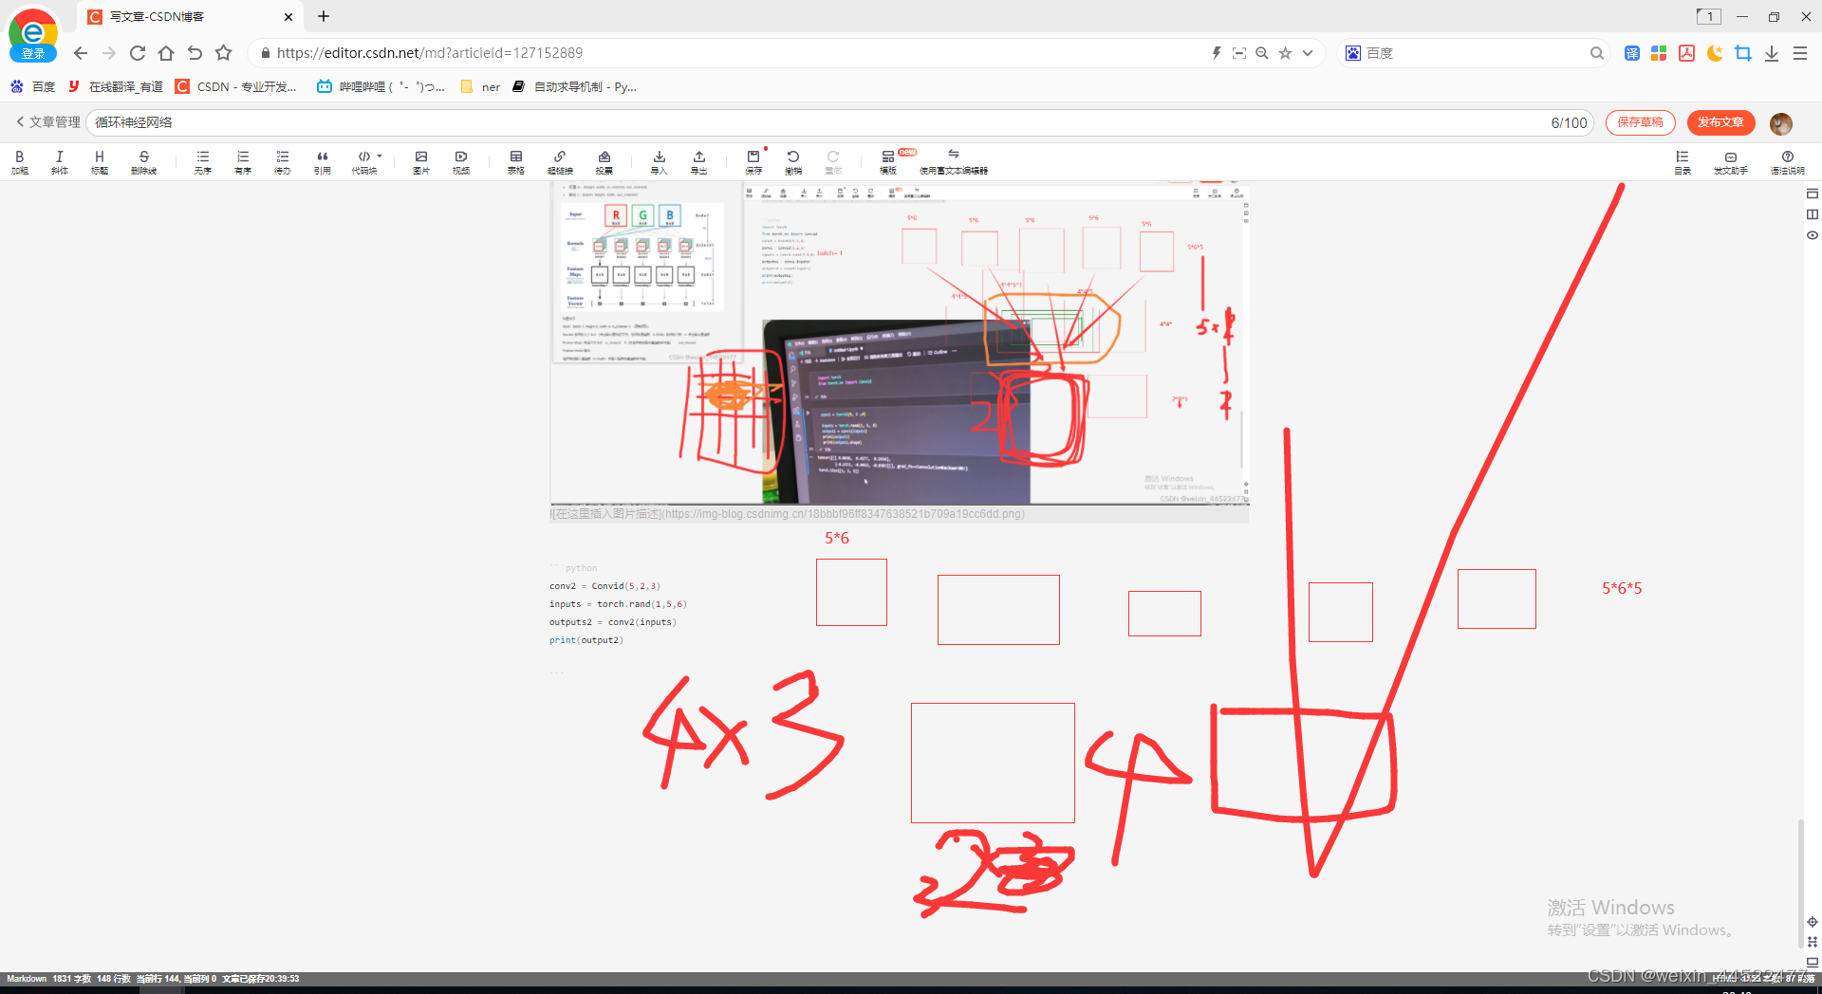This screenshot has height=994, width=1822.
Task: Apply bold (加粗) formatting
Action: [x=20, y=161]
